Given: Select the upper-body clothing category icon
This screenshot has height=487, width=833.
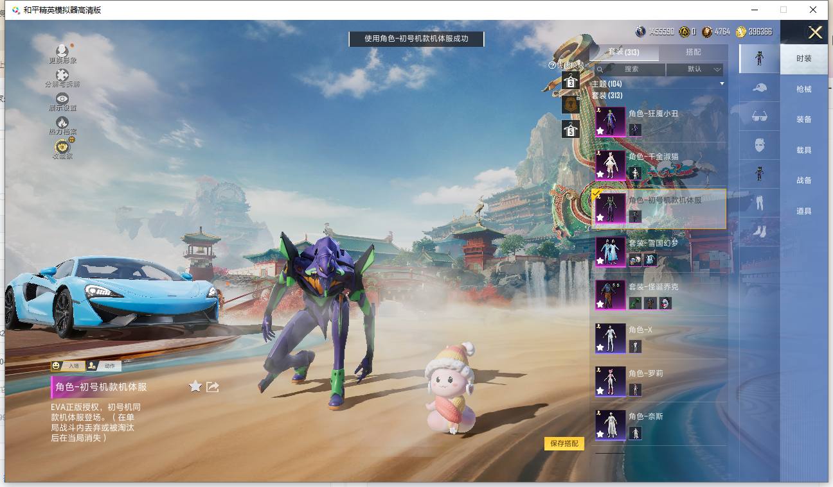Looking at the screenshot, I should [759, 174].
